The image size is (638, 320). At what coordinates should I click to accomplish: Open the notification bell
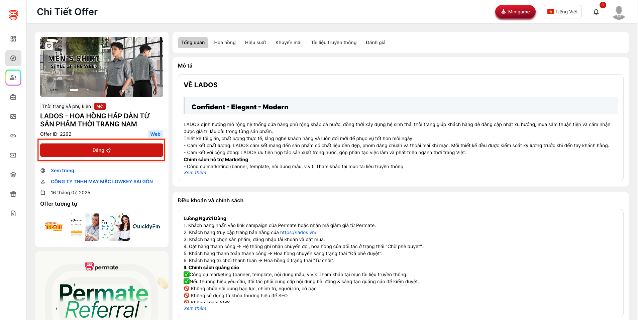click(x=596, y=12)
